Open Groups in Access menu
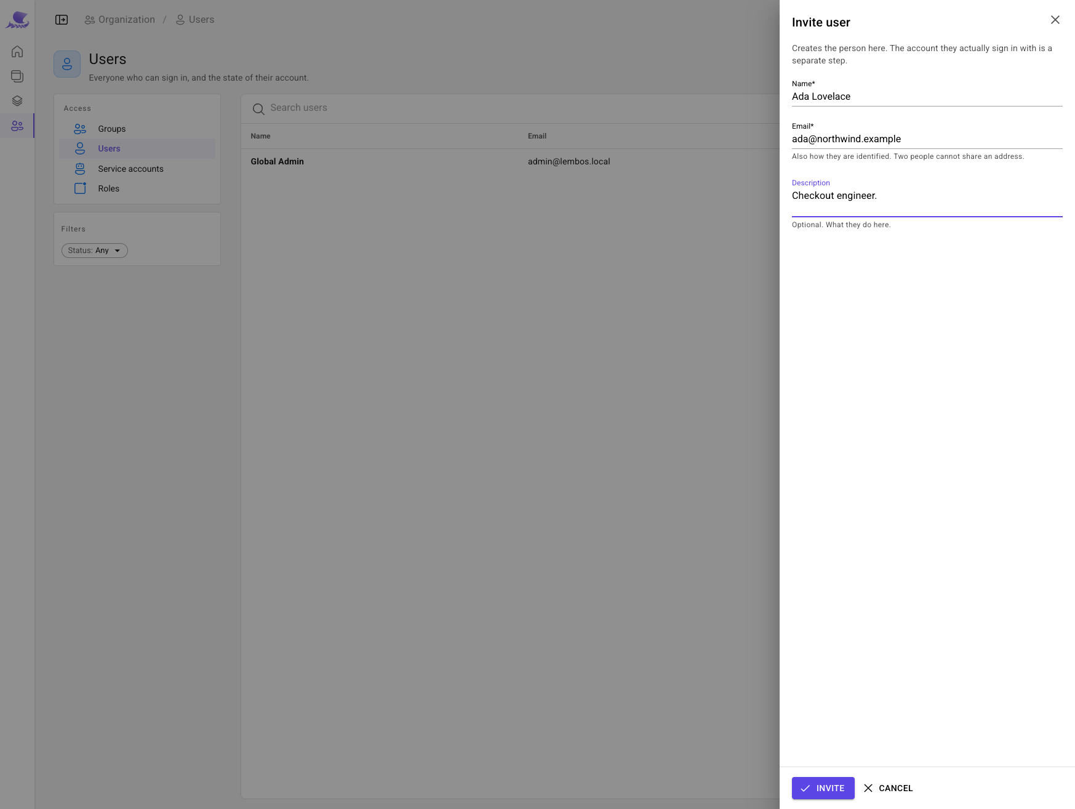 [137, 129]
